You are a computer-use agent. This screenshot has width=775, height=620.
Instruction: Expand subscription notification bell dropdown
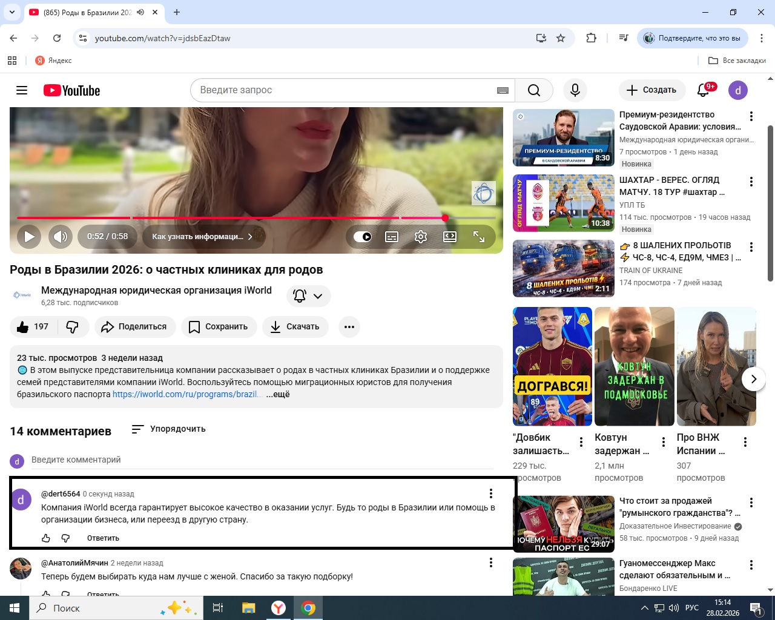click(x=308, y=296)
